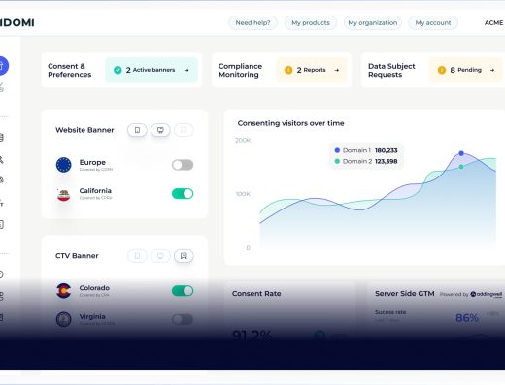Click the 86% success rate value
Image resolution: width=505 pixels, height=385 pixels.
[x=467, y=318]
